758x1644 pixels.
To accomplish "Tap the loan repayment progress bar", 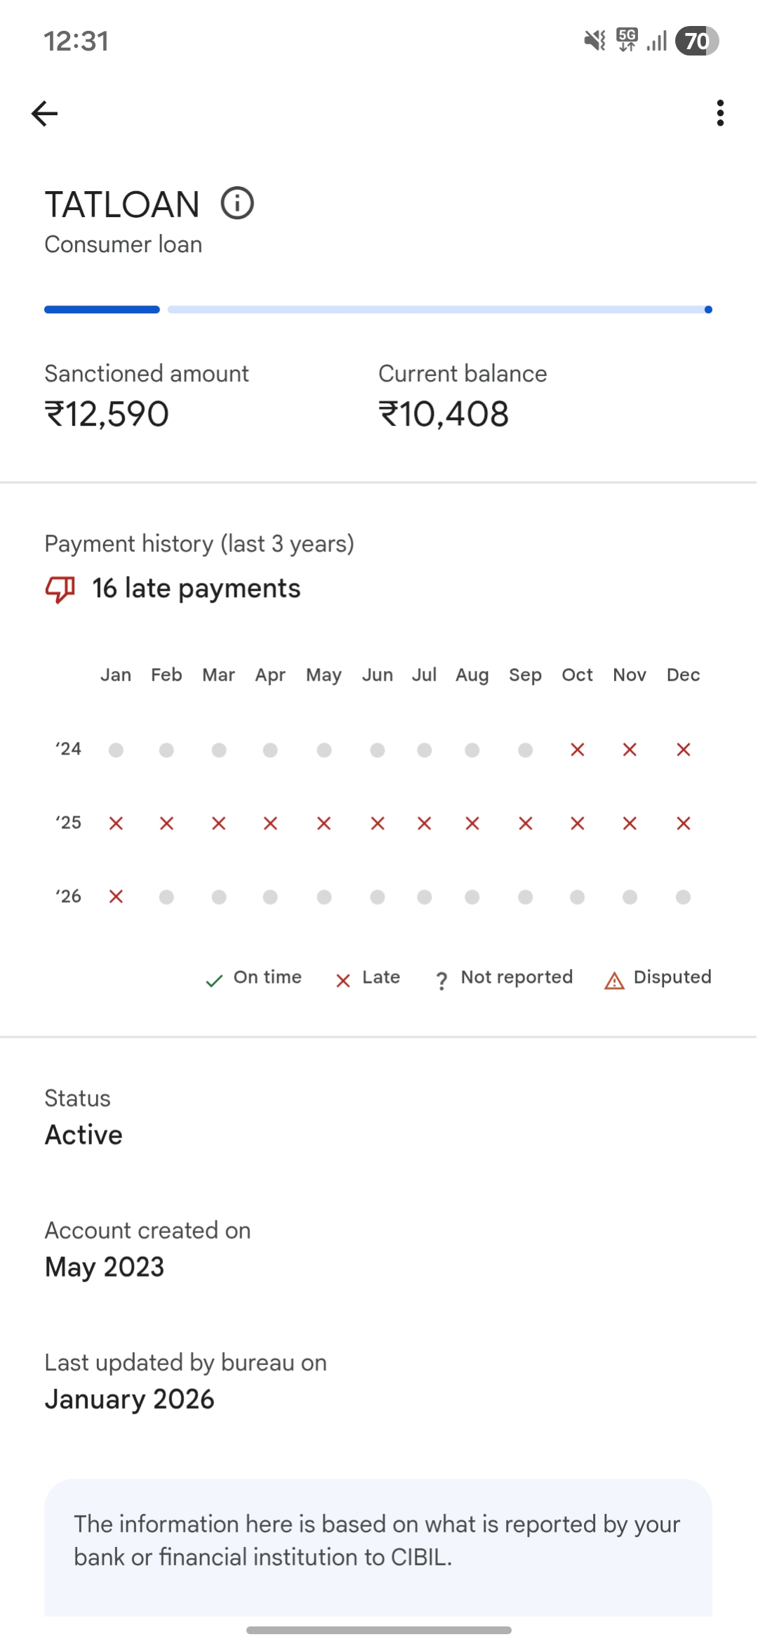I will pyautogui.click(x=378, y=310).
